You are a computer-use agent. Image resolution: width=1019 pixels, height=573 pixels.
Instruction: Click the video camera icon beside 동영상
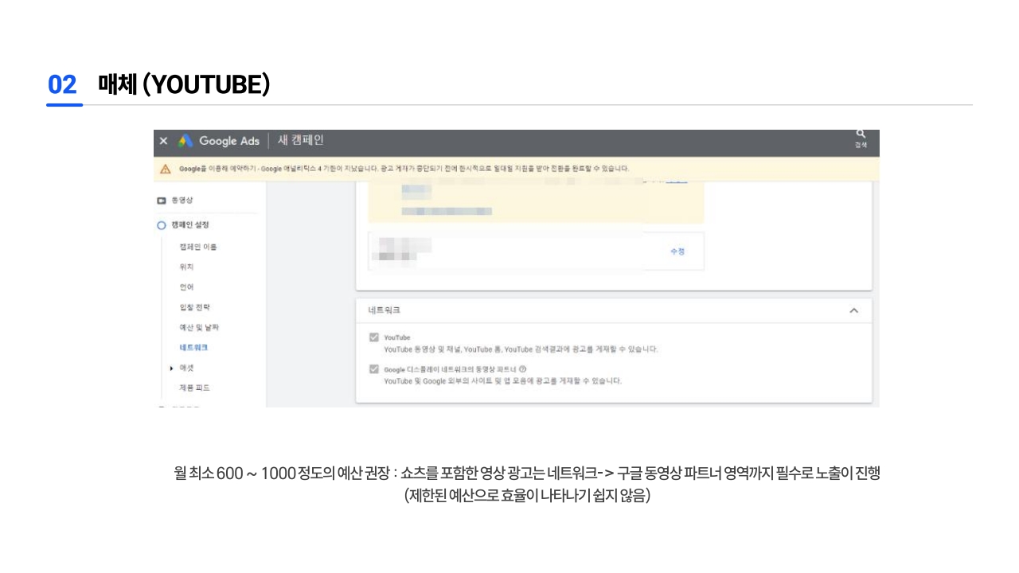161,200
